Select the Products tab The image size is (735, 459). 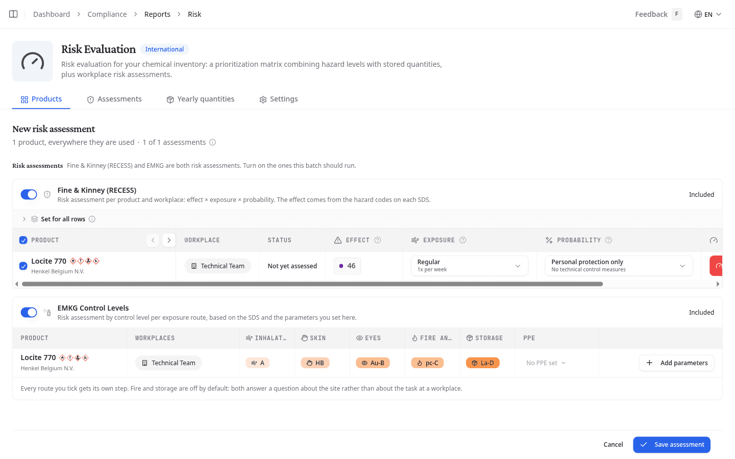tap(41, 99)
